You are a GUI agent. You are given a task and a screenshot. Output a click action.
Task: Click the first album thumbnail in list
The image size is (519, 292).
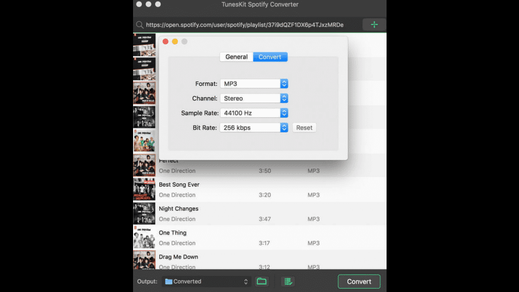click(x=144, y=45)
